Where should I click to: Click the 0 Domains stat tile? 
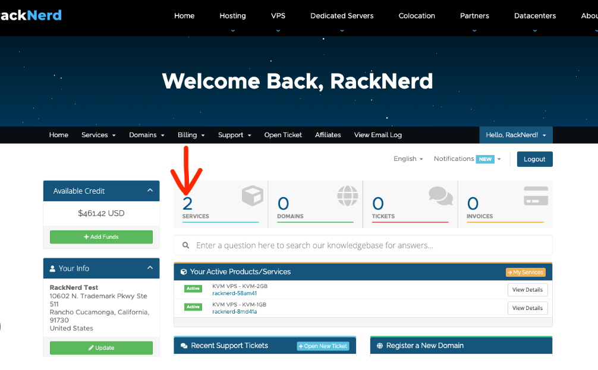tap(316, 204)
